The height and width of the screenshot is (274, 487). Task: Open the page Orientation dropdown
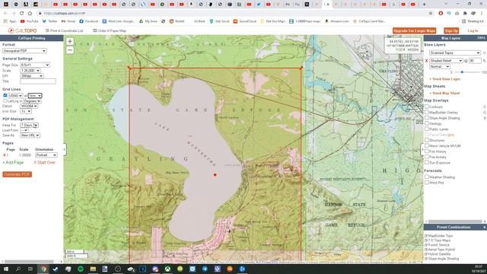click(46, 155)
